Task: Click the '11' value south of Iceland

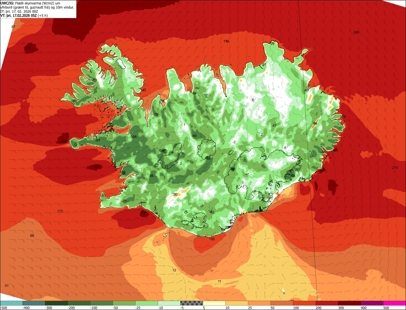Action: (x=219, y=281)
